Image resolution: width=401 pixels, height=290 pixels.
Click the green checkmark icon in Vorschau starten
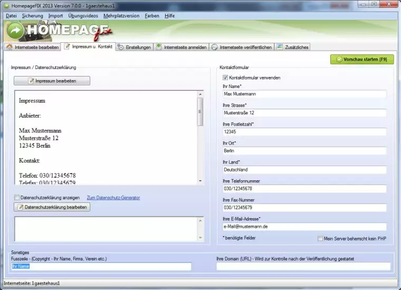pos(339,59)
